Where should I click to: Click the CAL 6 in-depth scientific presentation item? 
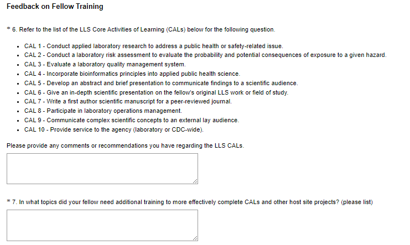156,92
